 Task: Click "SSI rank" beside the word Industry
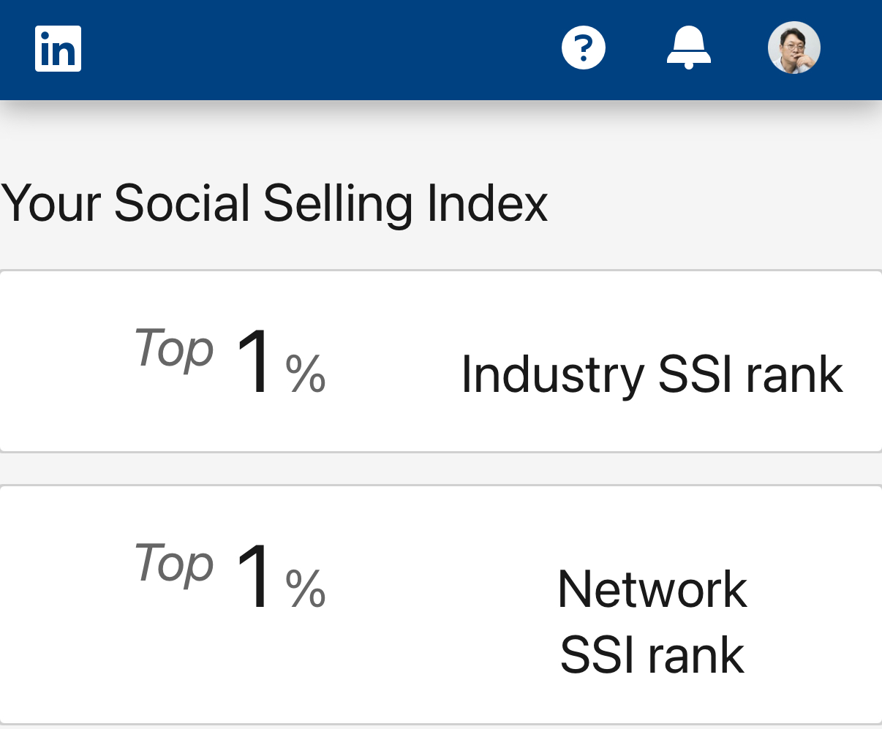(x=750, y=374)
